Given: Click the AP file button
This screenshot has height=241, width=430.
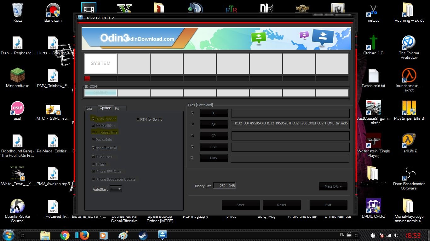Looking at the screenshot, I should (x=214, y=124).
